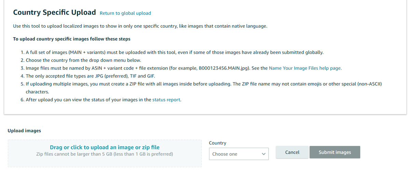This screenshot has height=192, width=410.
Task: Open the status report link
Action: [x=166, y=100]
